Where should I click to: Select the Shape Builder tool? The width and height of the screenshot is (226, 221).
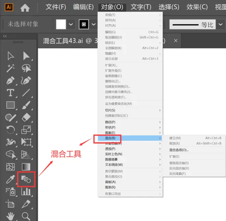coord(11,154)
